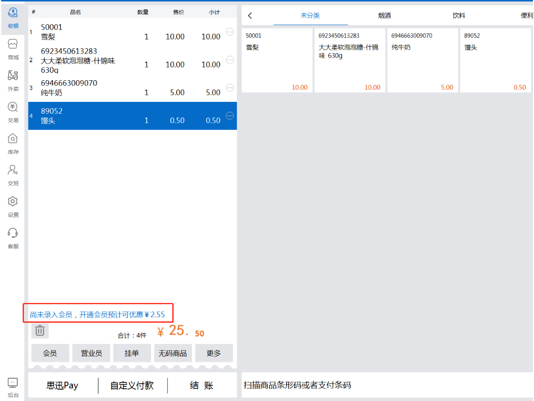Open the 库存 inventory sidebar icon

[x=13, y=144]
